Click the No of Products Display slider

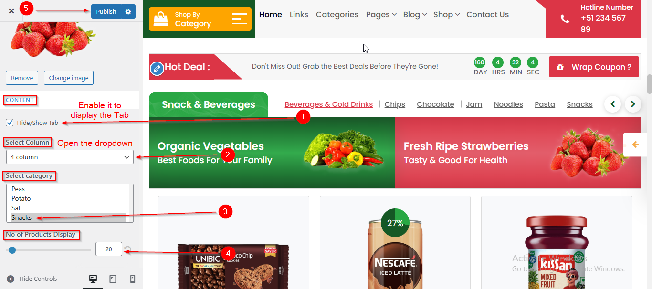tap(48, 250)
